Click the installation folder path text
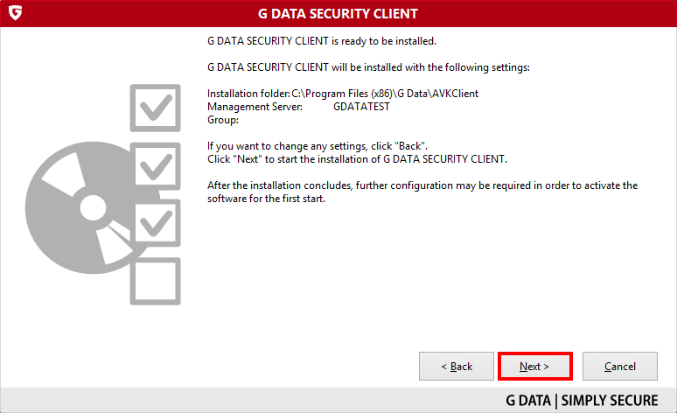This screenshot has height=413, width=677. (x=385, y=94)
